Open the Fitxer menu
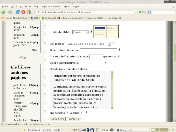 coord(5,7)
